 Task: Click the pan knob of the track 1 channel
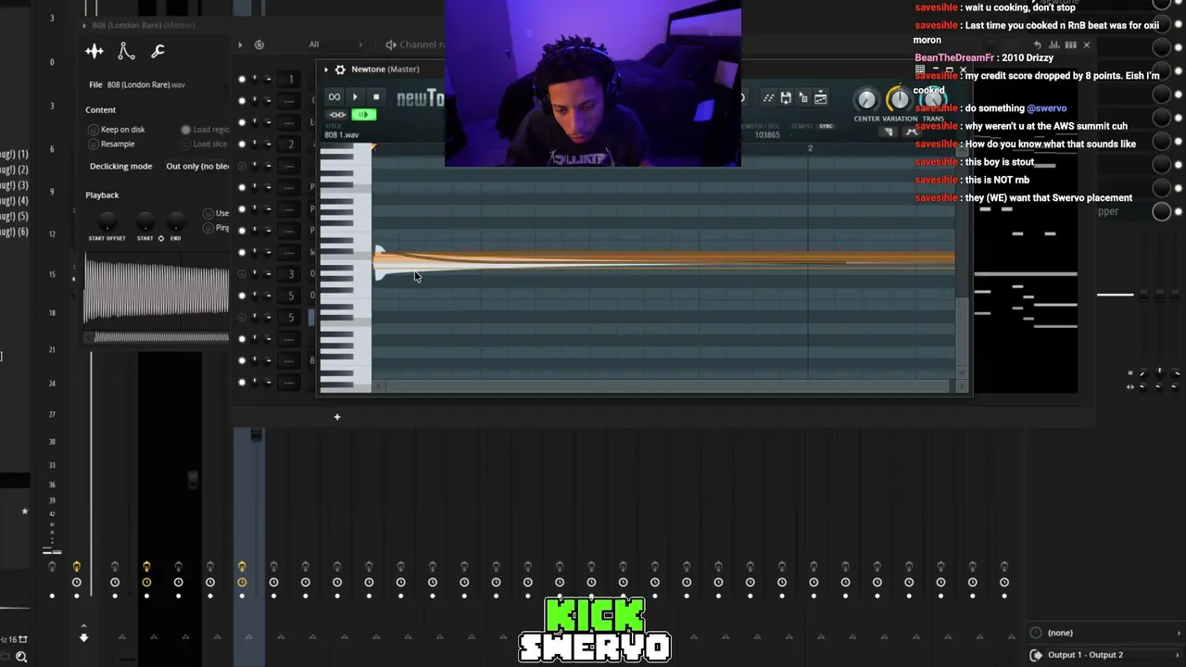(255, 79)
